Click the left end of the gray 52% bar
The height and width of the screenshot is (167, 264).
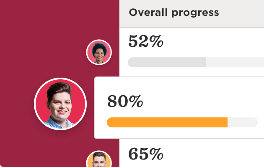131,62
